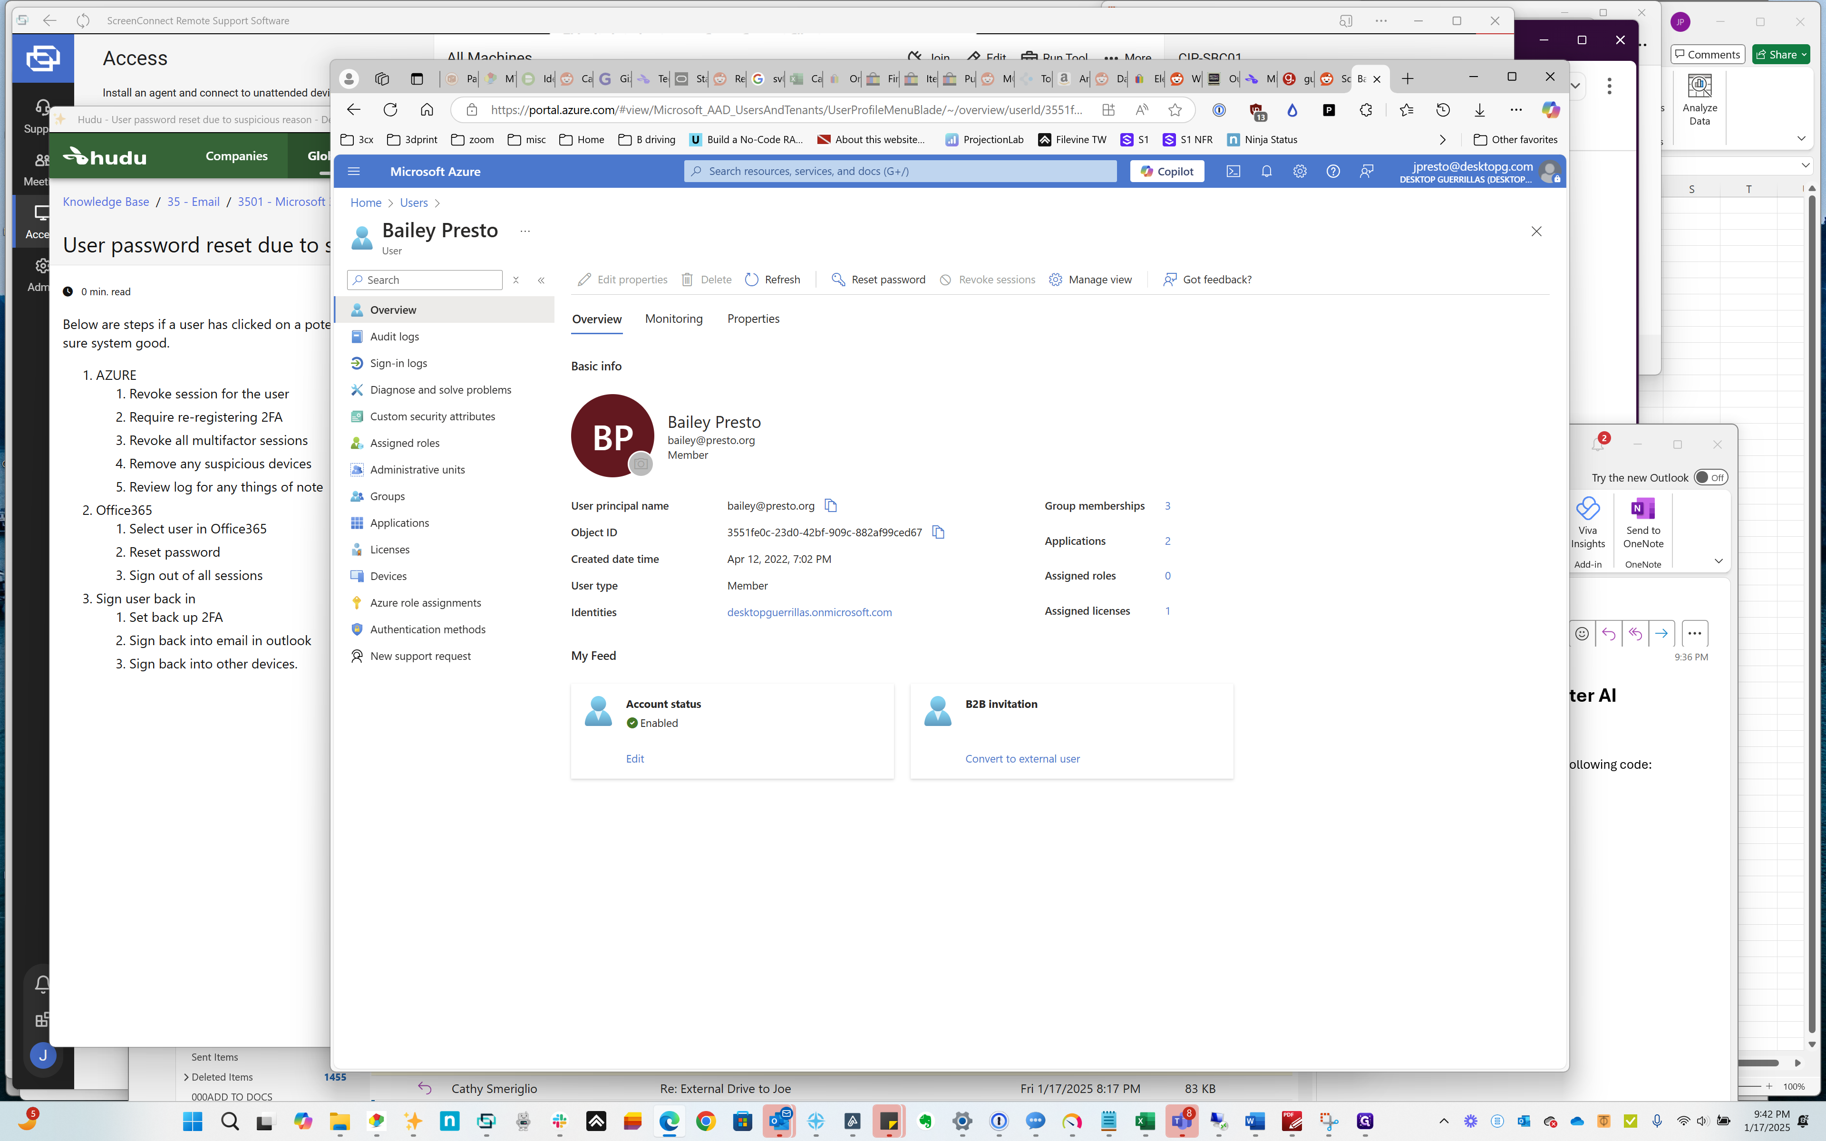Open the Azure portal hamburger menu
This screenshot has height=1141, width=1826.
pos(353,171)
